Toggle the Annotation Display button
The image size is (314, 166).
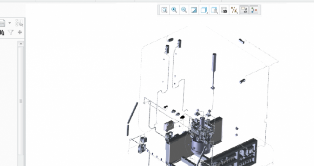[244, 10]
